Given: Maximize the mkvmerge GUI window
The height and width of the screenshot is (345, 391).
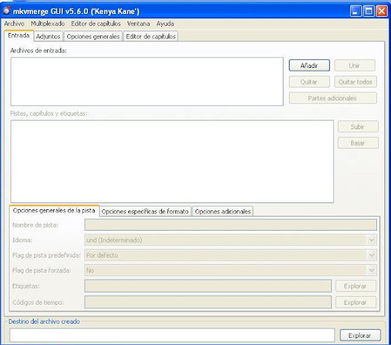Looking at the screenshot, I should coord(369,11).
